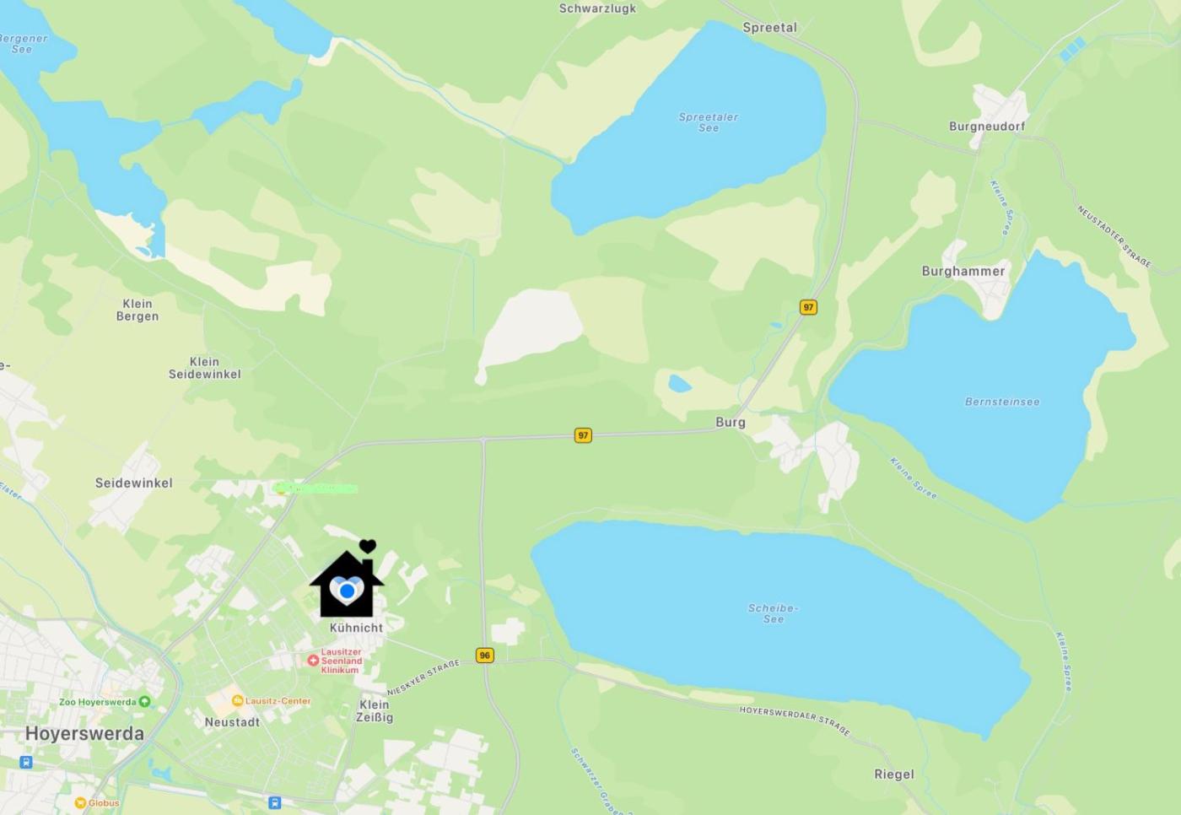
Task: Select the Klein Seidewinkel place label
Action: coord(204,368)
